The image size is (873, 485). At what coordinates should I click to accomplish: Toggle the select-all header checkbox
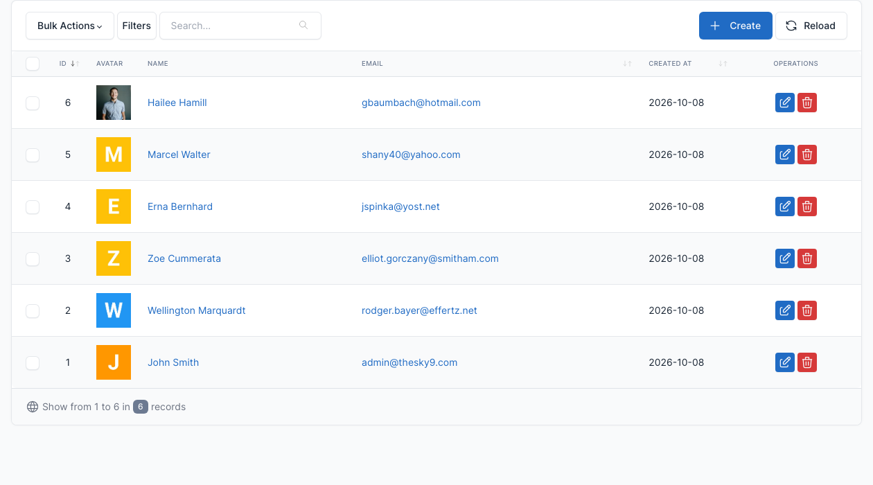[33, 64]
